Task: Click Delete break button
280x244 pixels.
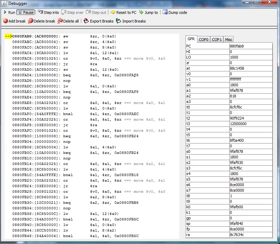Action: (x=41, y=21)
